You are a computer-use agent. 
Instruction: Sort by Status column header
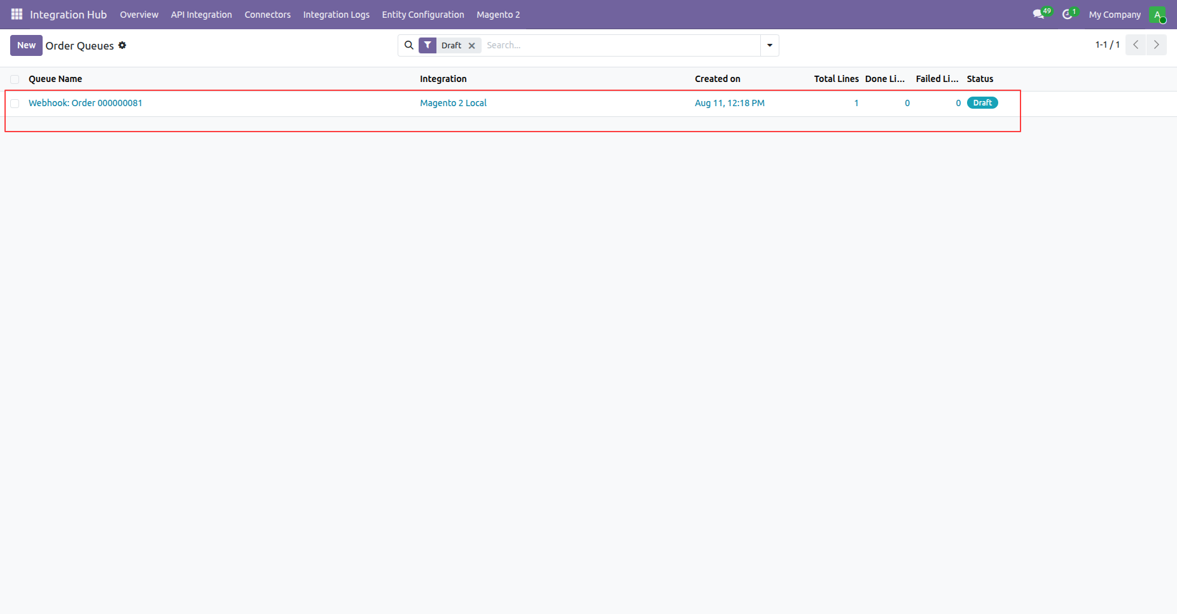tap(980, 79)
